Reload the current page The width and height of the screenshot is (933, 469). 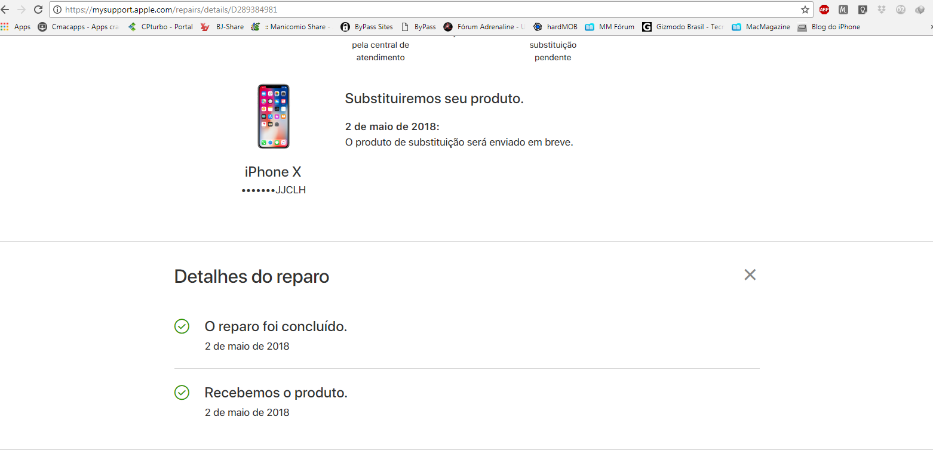click(x=38, y=10)
